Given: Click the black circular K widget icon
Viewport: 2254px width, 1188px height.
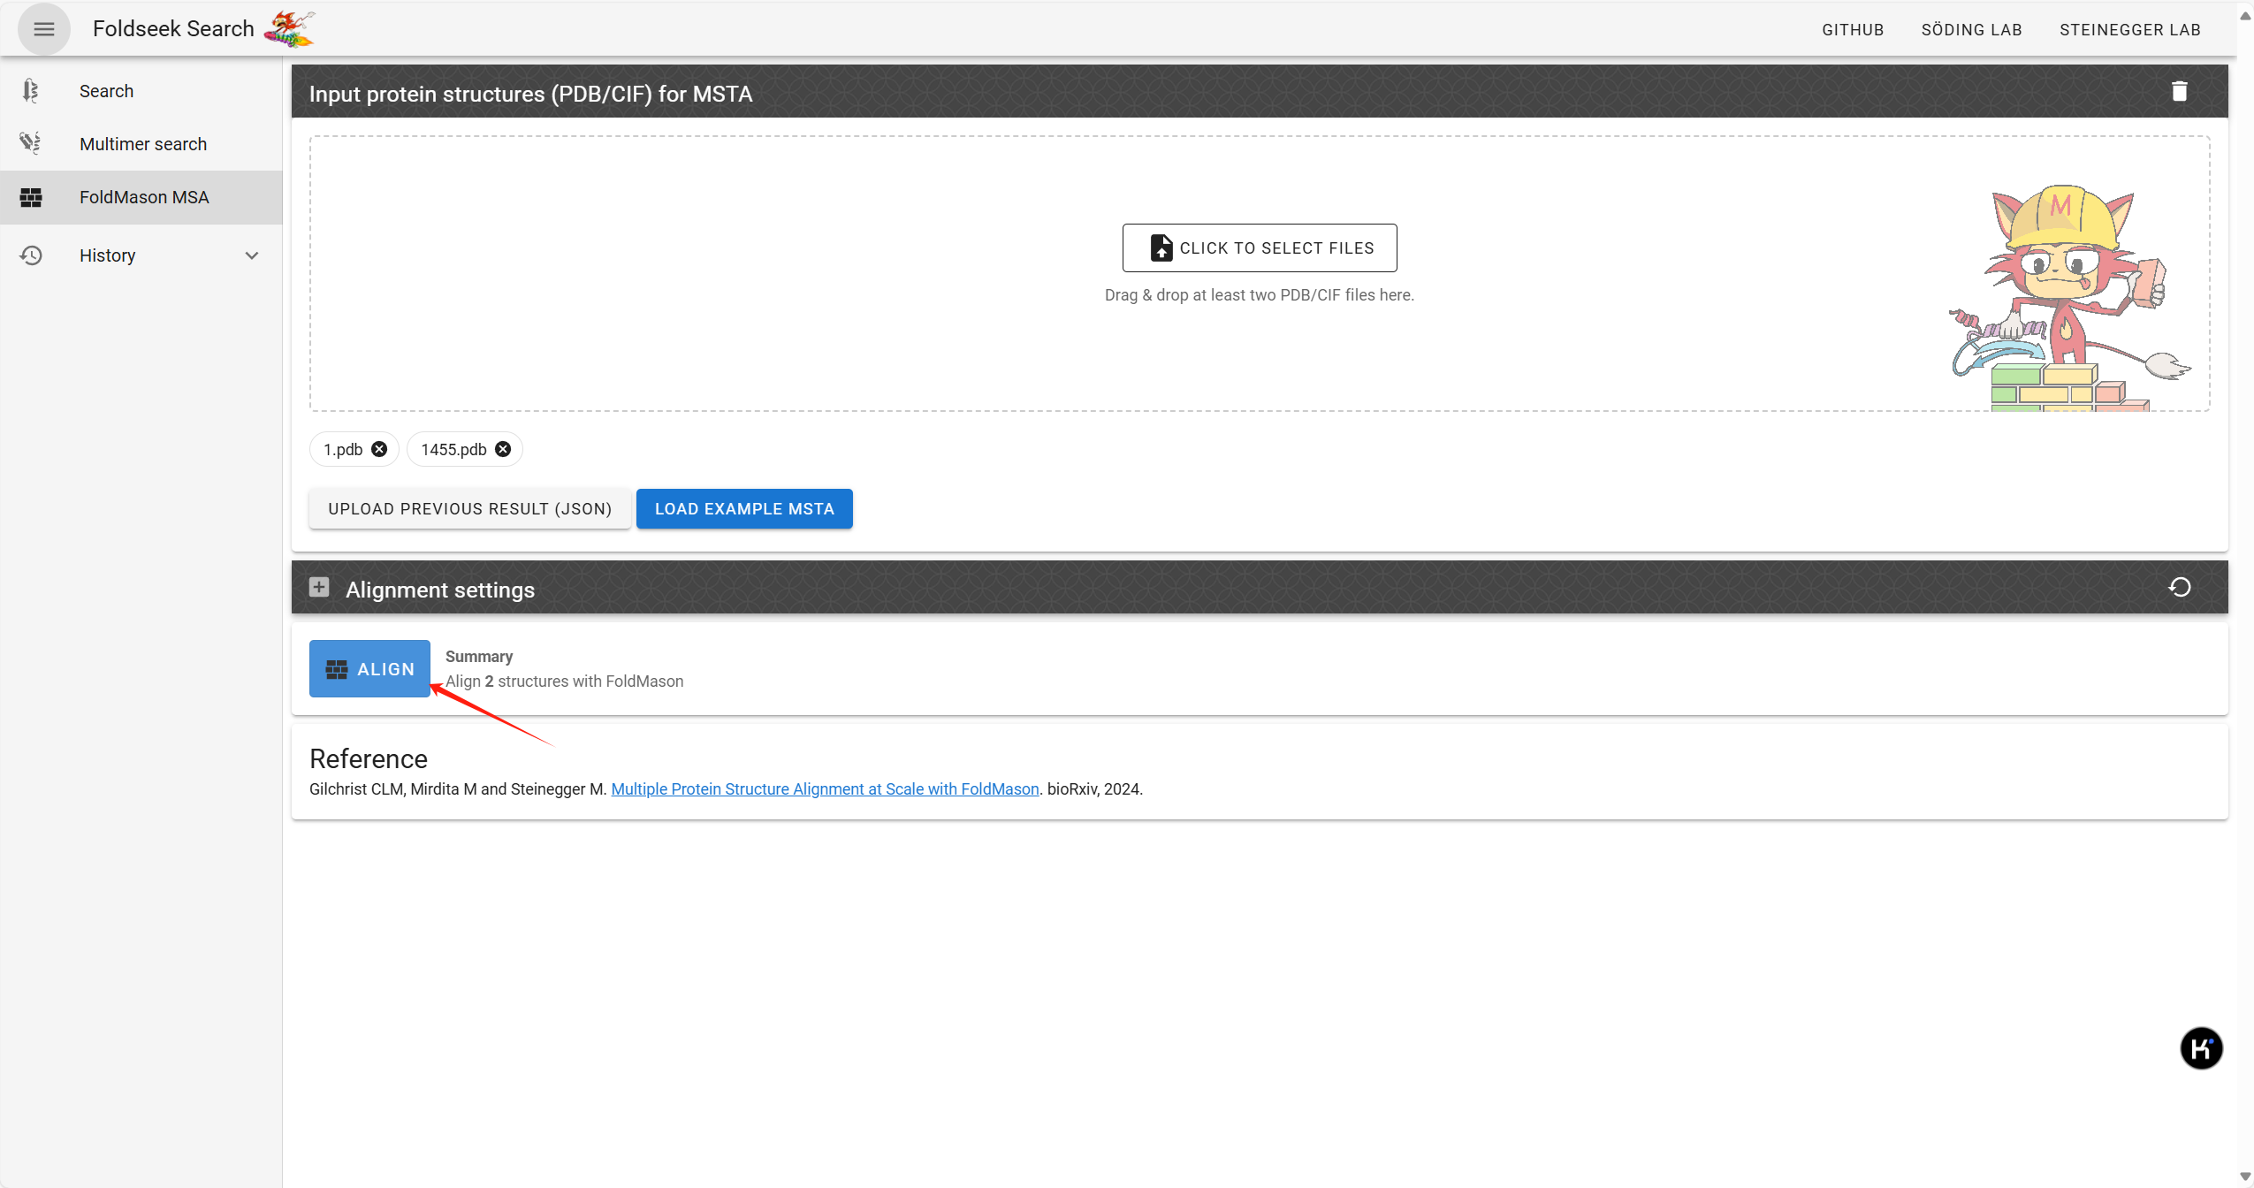Looking at the screenshot, I should coord(2200,1048).
